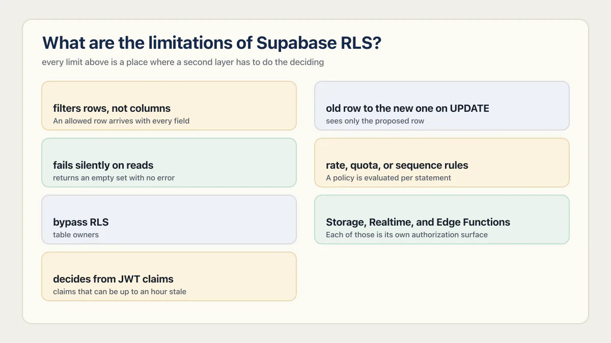This screenshot has height=343, width=611.
Task: Click "An allowed row arrives with every field"
Action: tap(121, 121)
